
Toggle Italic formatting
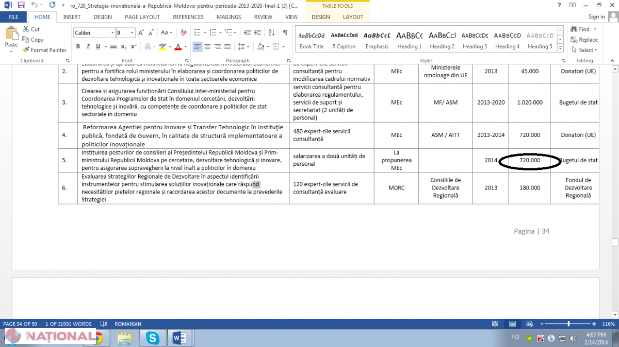[88, 47]
